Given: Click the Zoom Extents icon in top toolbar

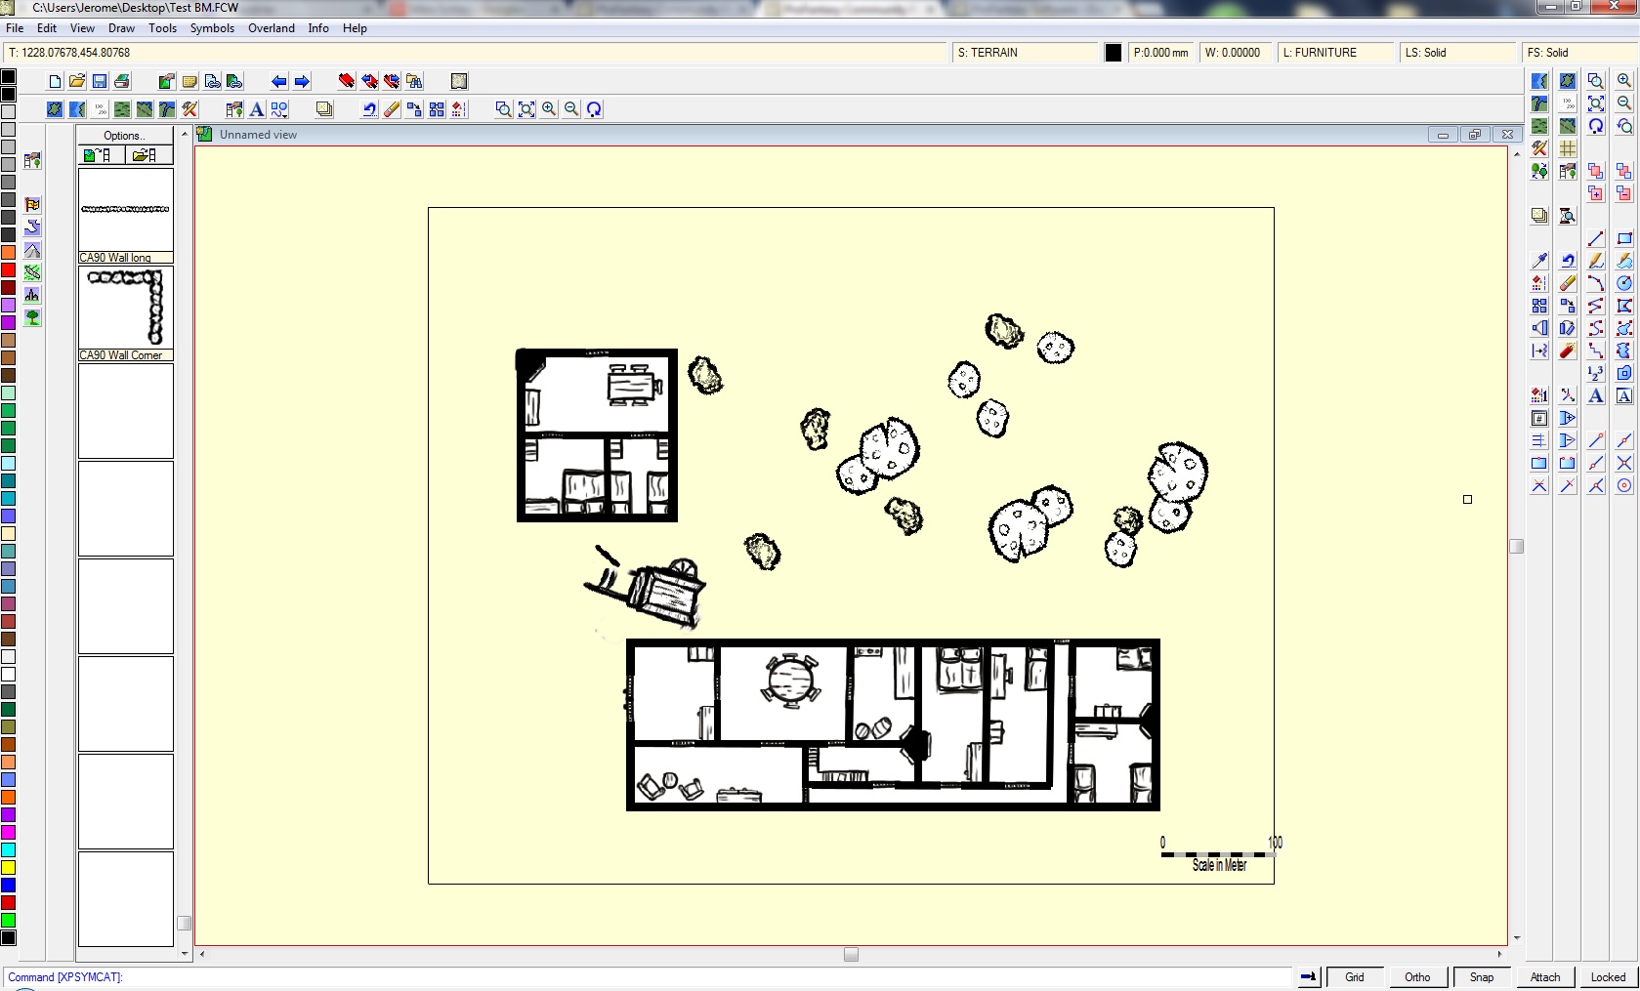Looking at the screenshot, I should [x=526, y=110].
